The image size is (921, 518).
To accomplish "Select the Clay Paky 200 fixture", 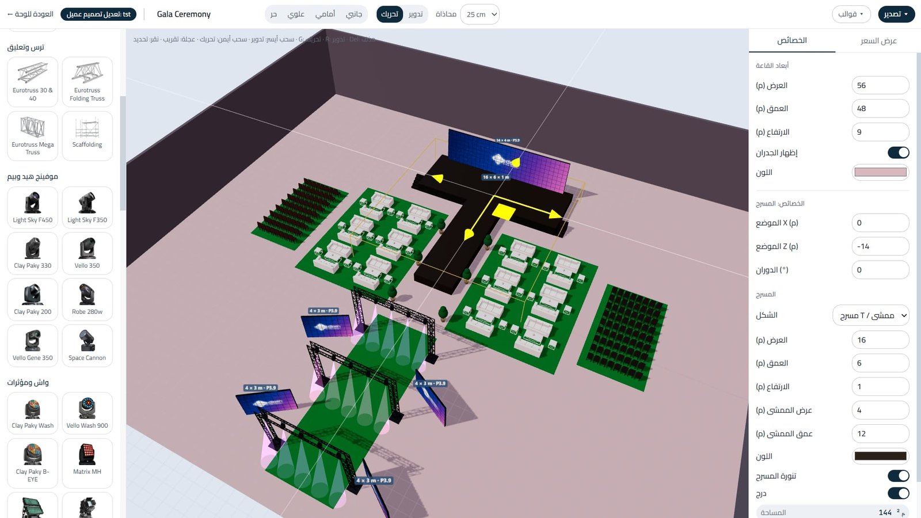I will [33, 299].
